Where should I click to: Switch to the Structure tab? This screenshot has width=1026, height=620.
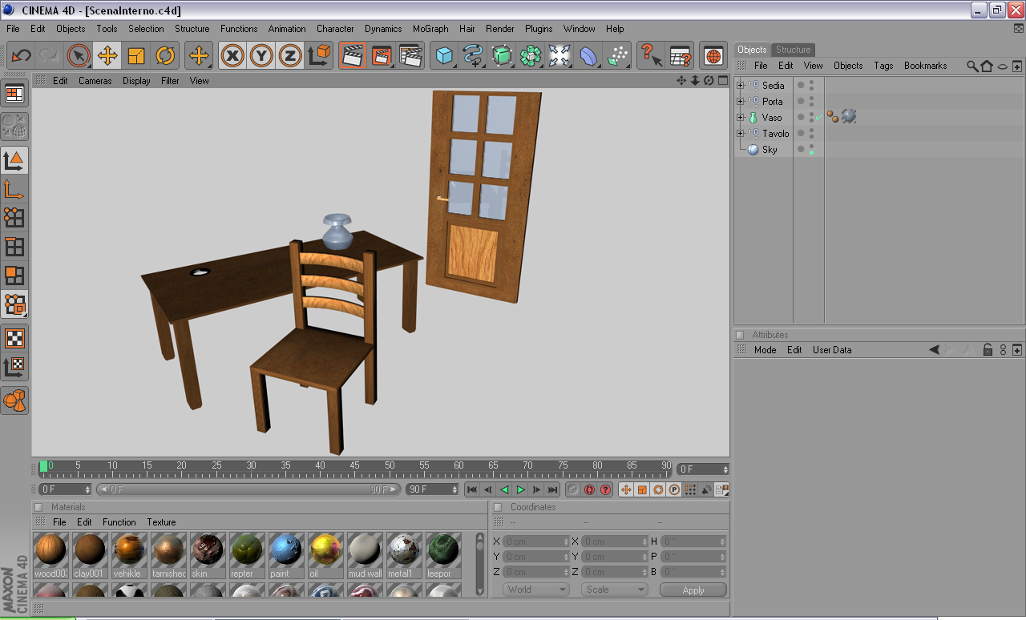click(794, 50)
